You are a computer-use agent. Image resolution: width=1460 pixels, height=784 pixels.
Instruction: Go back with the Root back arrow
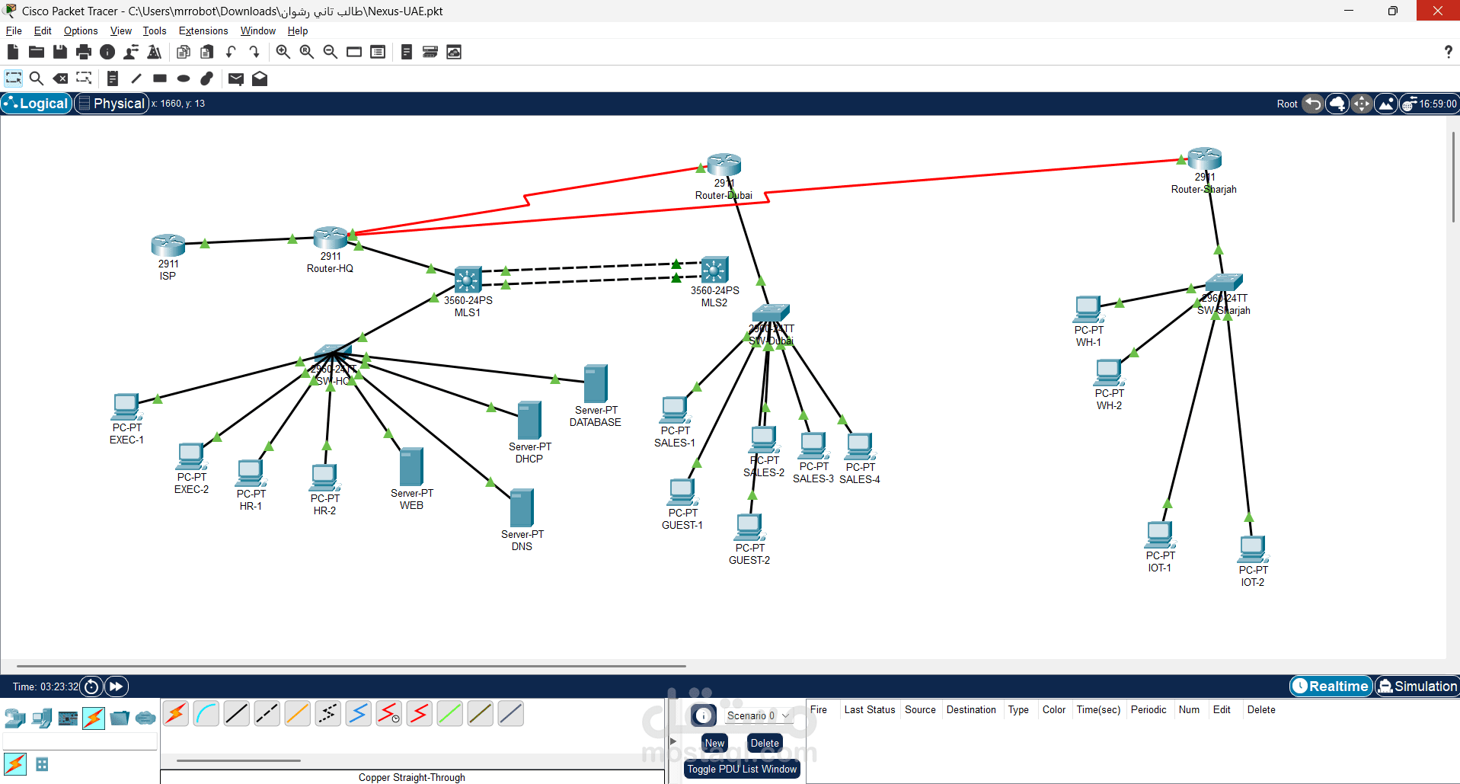coord(1313,104)
